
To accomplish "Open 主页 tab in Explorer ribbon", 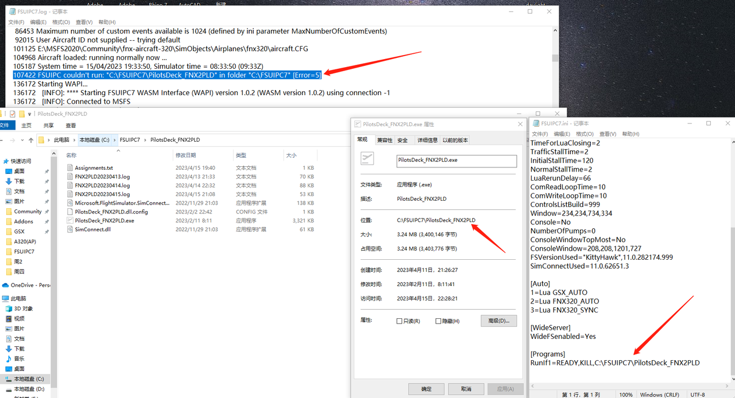I will [26, 126].
